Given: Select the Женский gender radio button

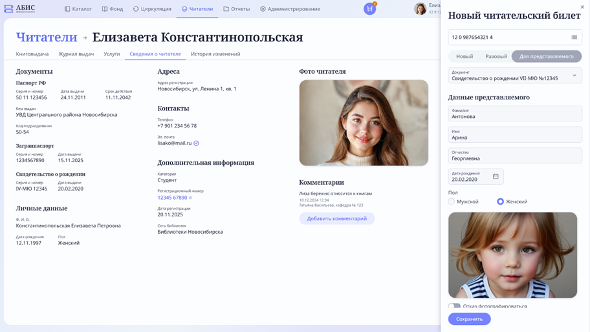Looking at the screenshot, I should [500, 202].
